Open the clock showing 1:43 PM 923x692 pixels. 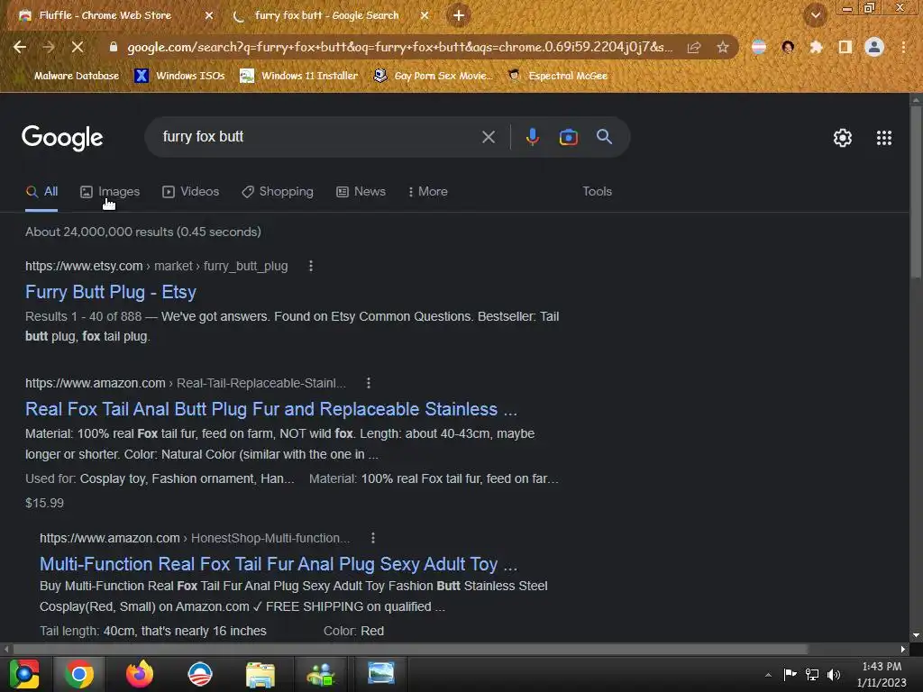click(882, 674)
